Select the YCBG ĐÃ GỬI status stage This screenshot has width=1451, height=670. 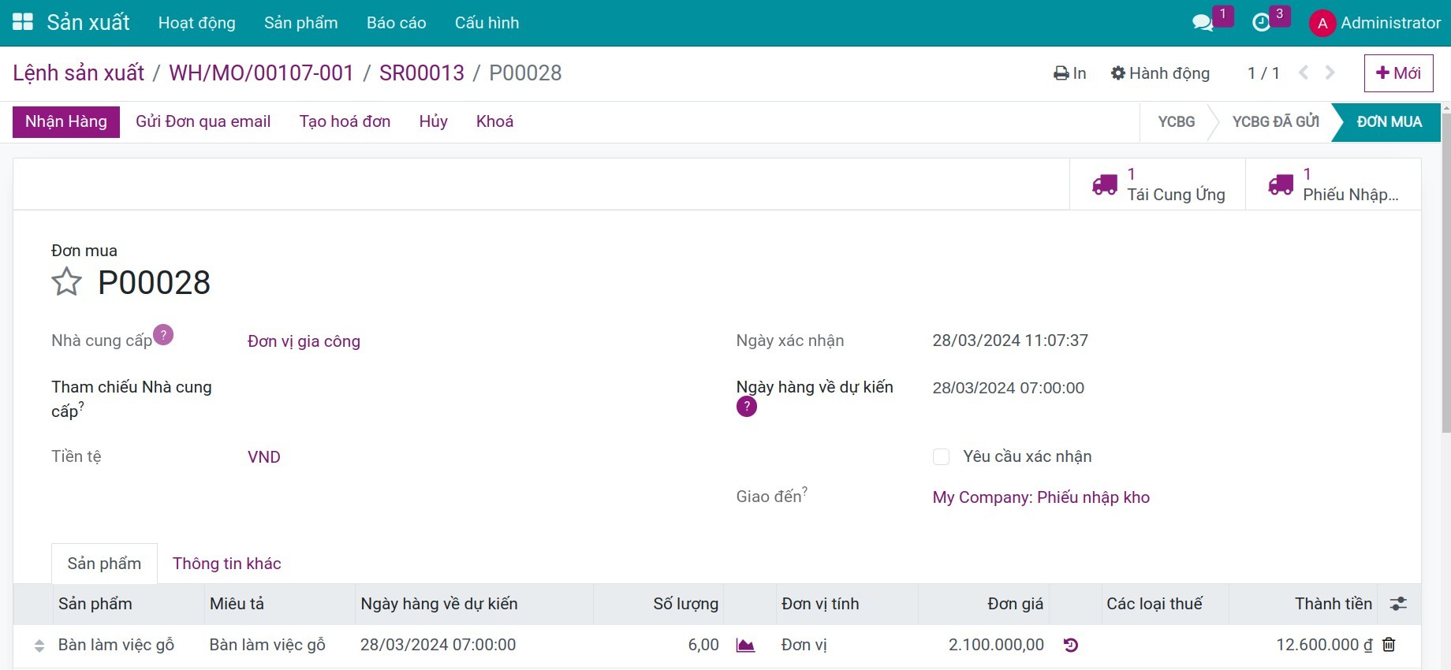click(x=1275, y=122)
